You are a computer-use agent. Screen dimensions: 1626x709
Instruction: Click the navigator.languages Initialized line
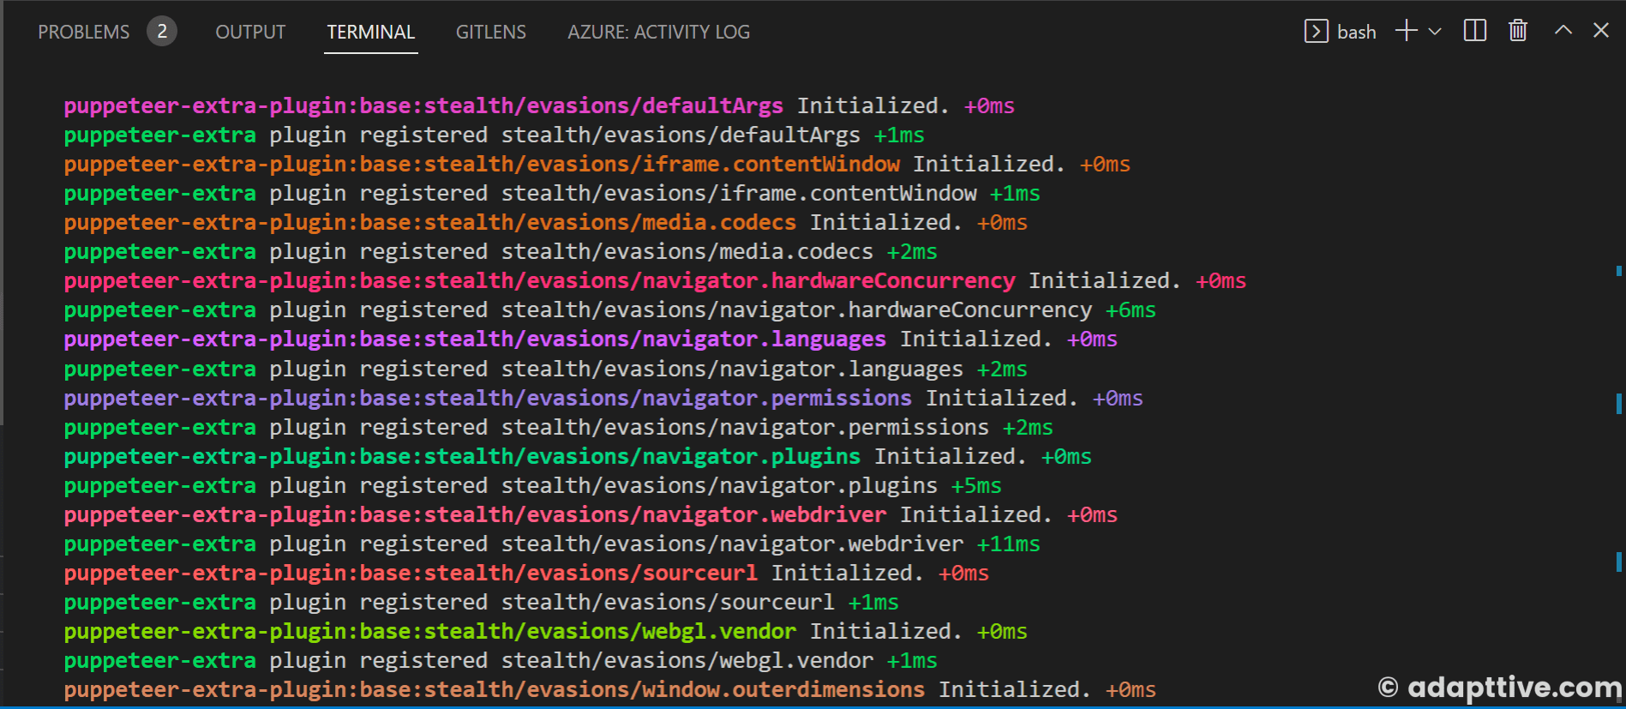(x=591, y=339)
